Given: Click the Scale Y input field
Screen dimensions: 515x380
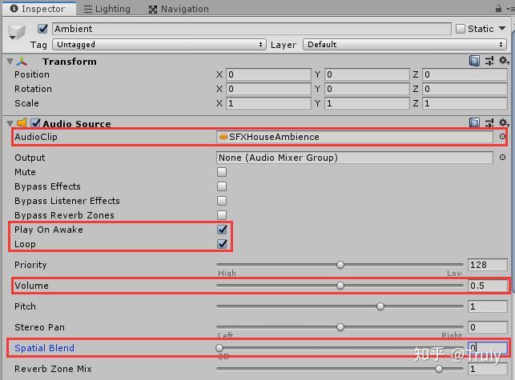Looking at the screenshot, I should coord(367,103).
